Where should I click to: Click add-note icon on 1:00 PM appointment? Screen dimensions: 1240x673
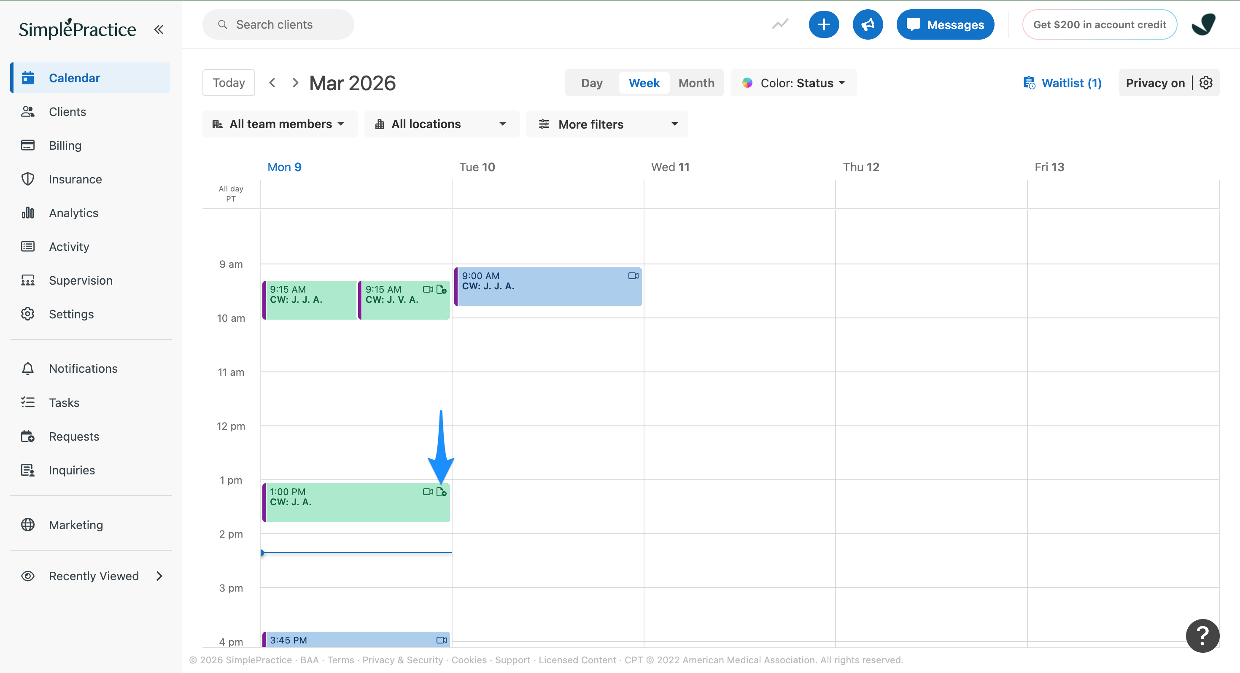pos(442,492)
